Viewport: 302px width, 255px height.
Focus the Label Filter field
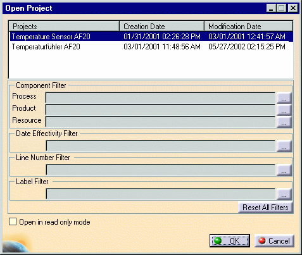tap(161, 194)
